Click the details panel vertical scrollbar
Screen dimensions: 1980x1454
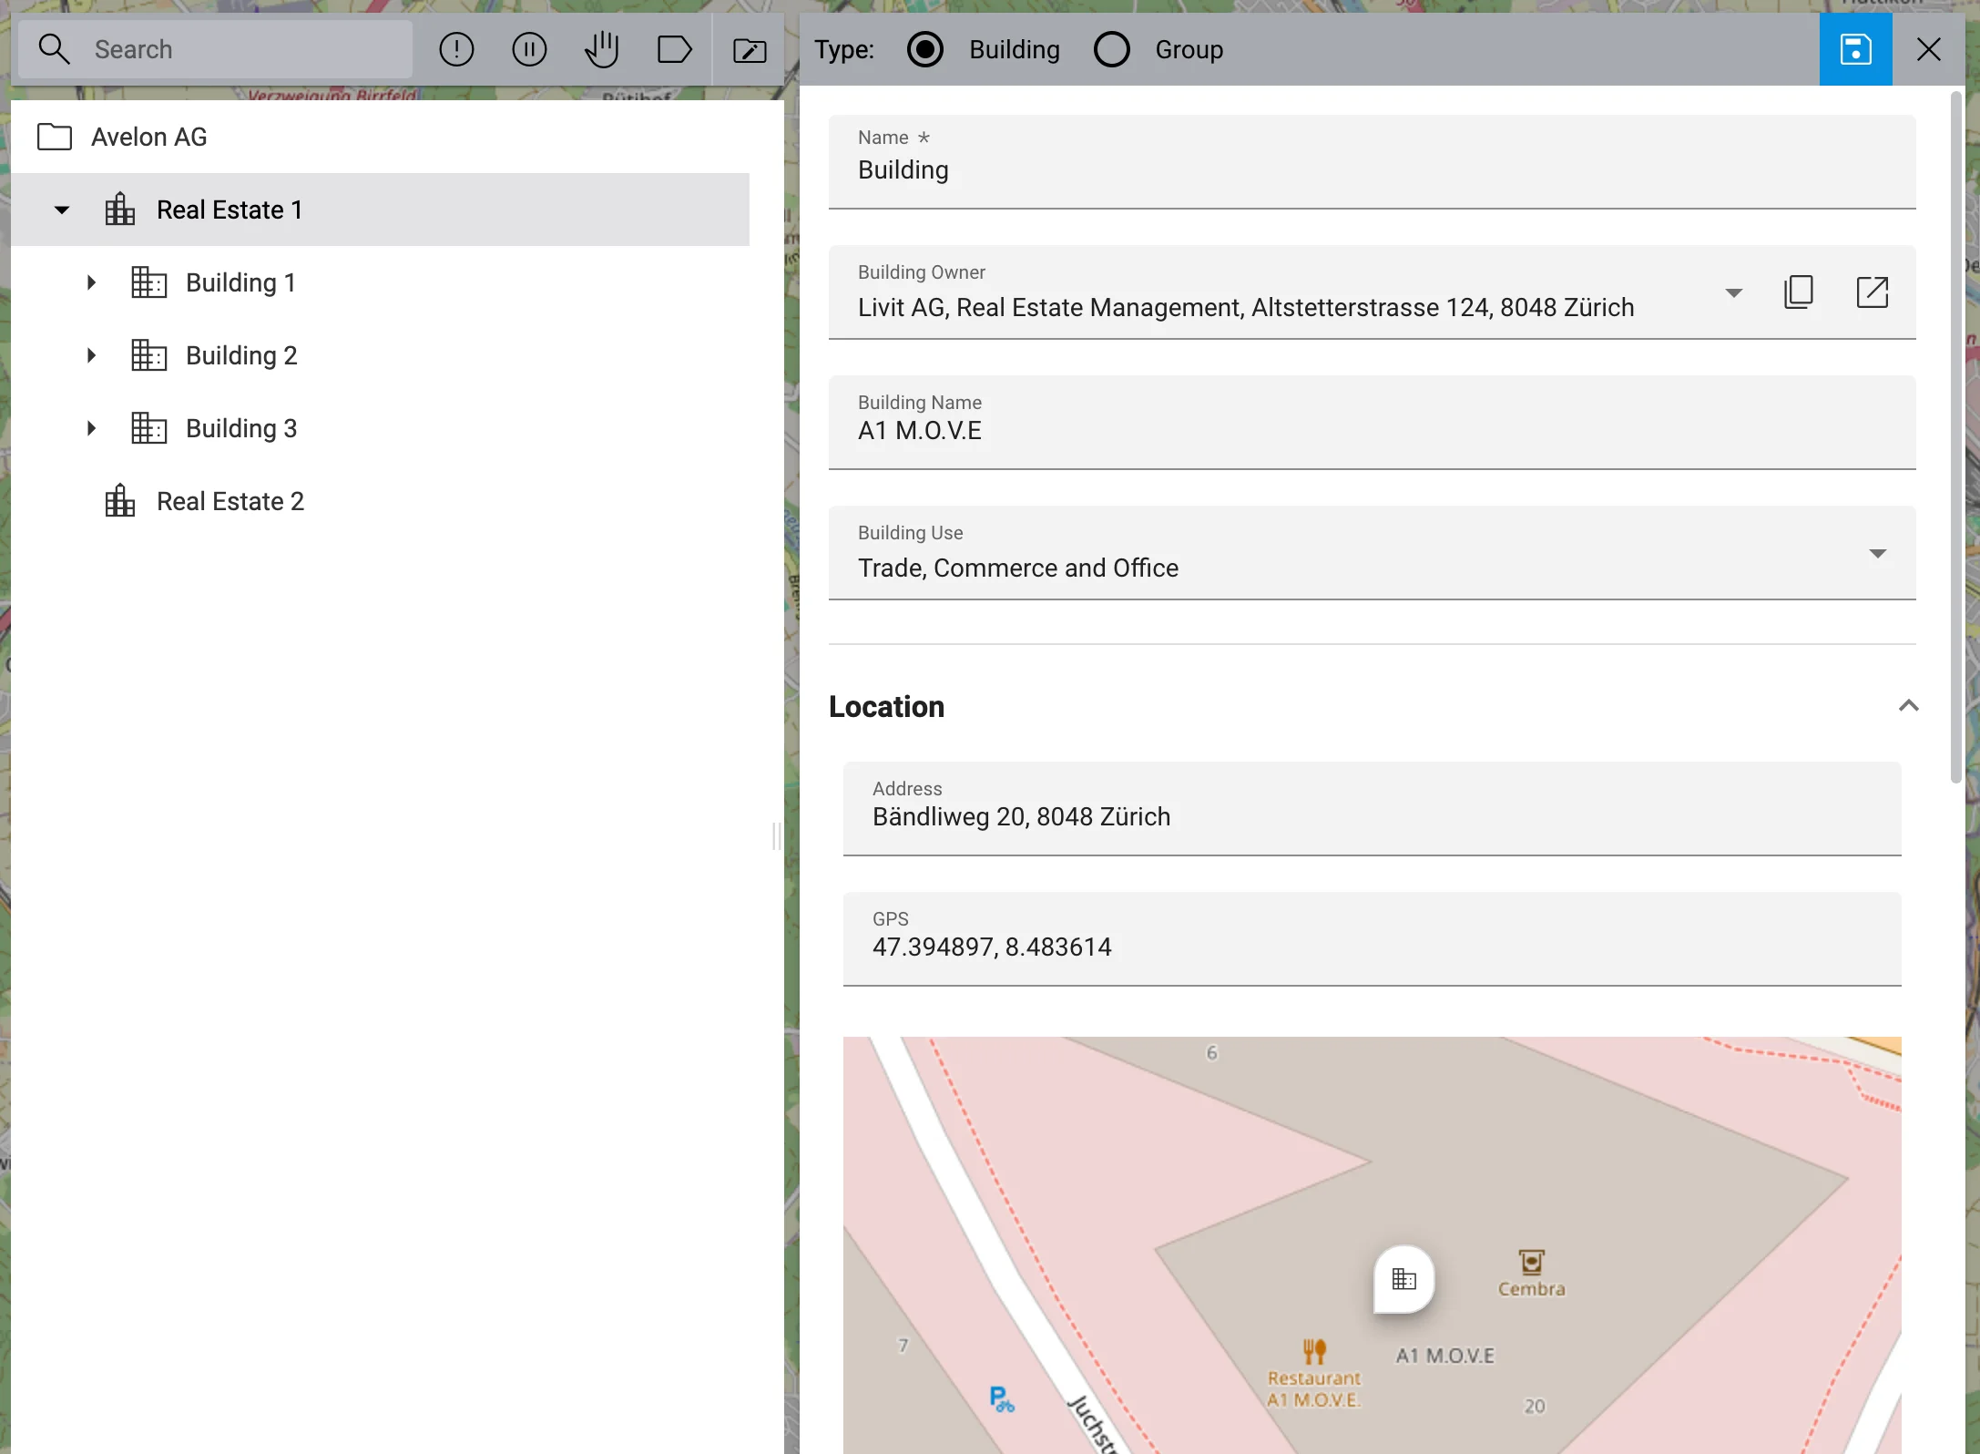[1955, 437]
